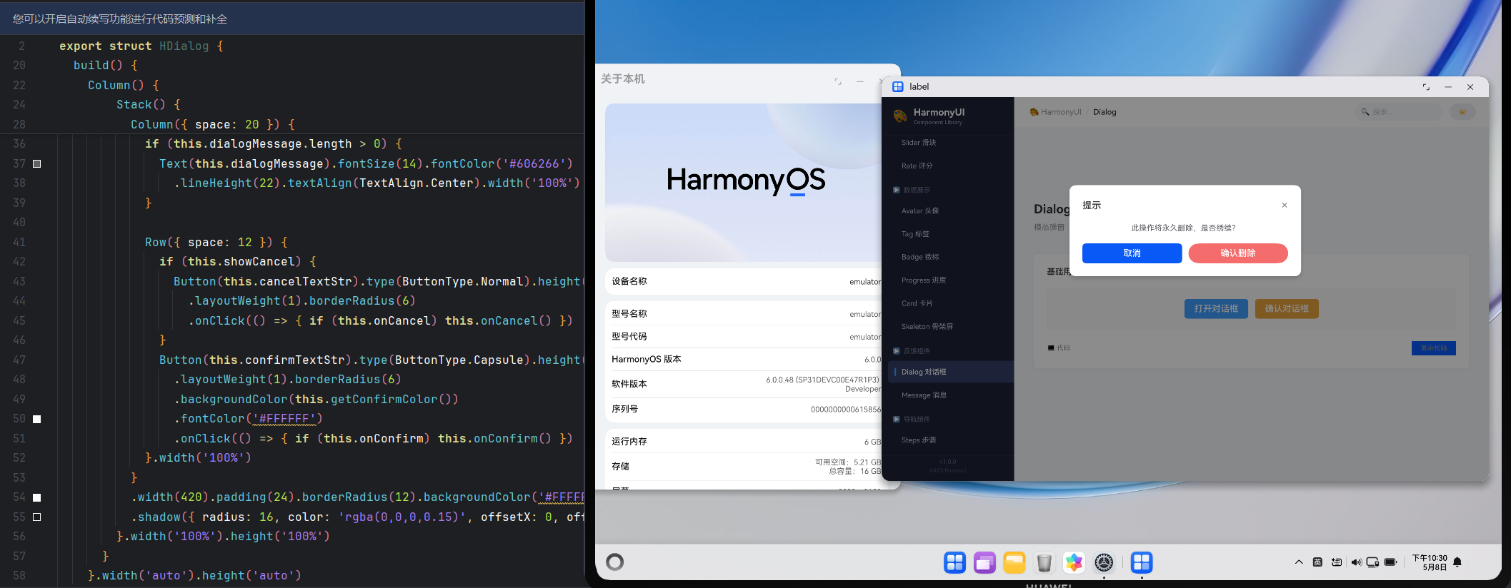Go to Progress 进度 in the sidebar
The width and height of the screenshot is (1511, 588).
click(x=950, y=280)
